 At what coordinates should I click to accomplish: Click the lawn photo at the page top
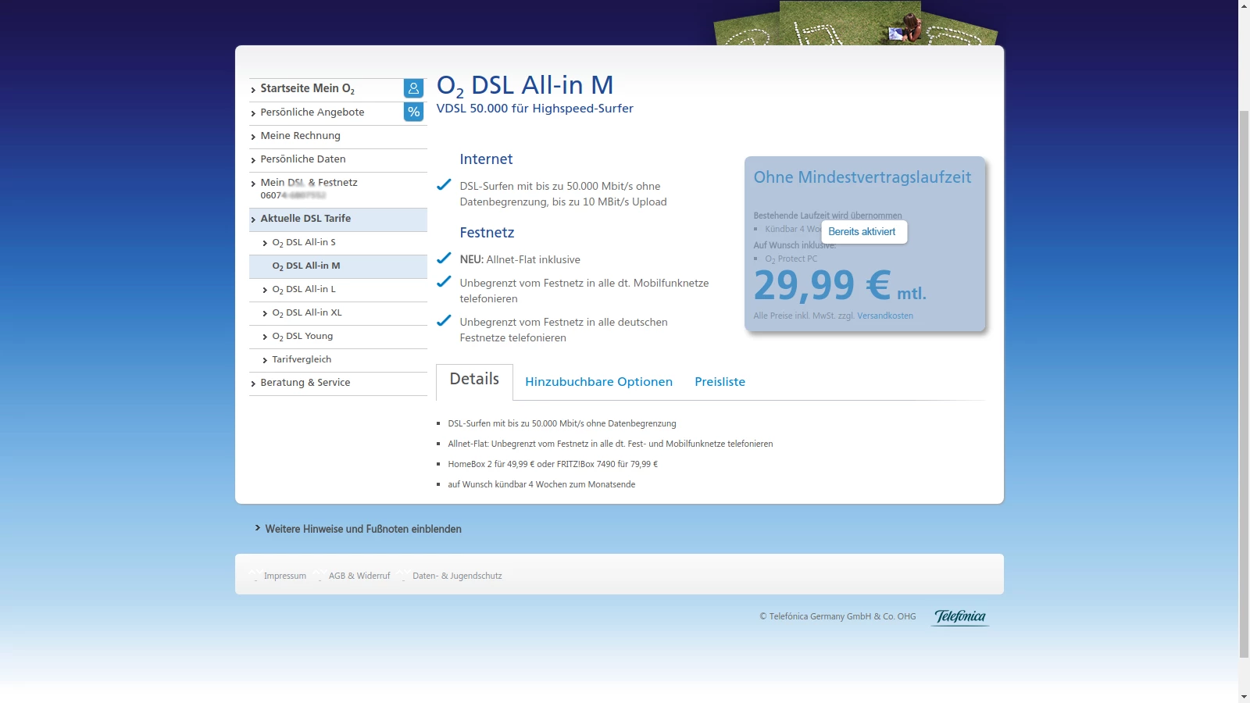pyautogui.click(x=855, y=23)
